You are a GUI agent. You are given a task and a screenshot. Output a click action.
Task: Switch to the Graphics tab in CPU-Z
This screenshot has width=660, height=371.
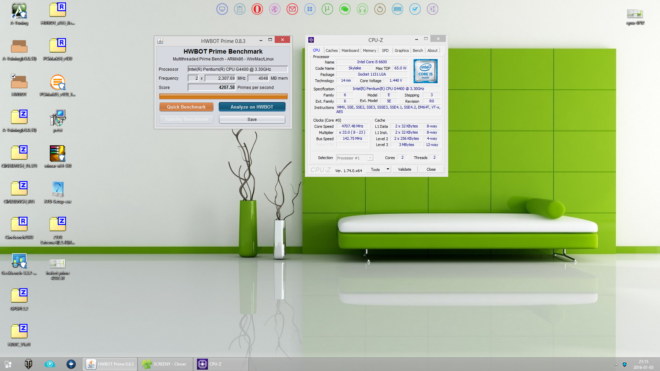[401, 50]
